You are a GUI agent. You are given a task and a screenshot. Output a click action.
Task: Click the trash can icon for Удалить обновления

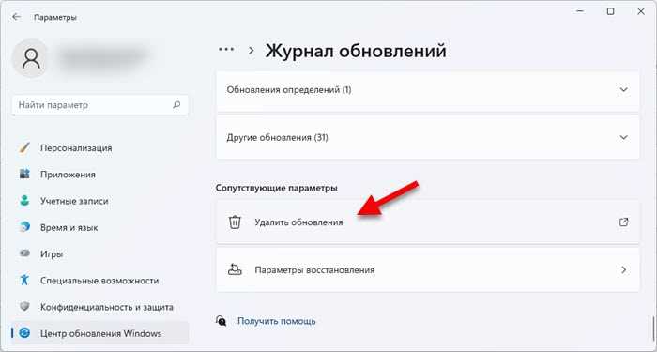coord(235,222)
